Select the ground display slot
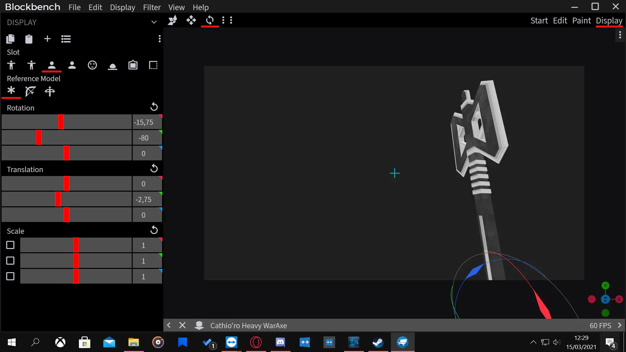Screen dimensions: 626x352 click(112, 66)
